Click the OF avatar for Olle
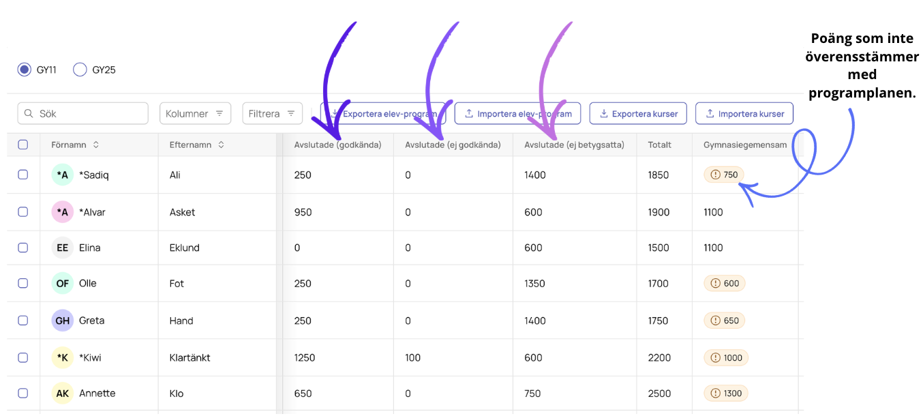Image resolution: width=923 pixels, height=416 pixels. point(63,284)
